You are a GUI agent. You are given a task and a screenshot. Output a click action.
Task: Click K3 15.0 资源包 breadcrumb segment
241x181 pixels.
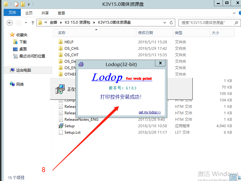(77, 22)
